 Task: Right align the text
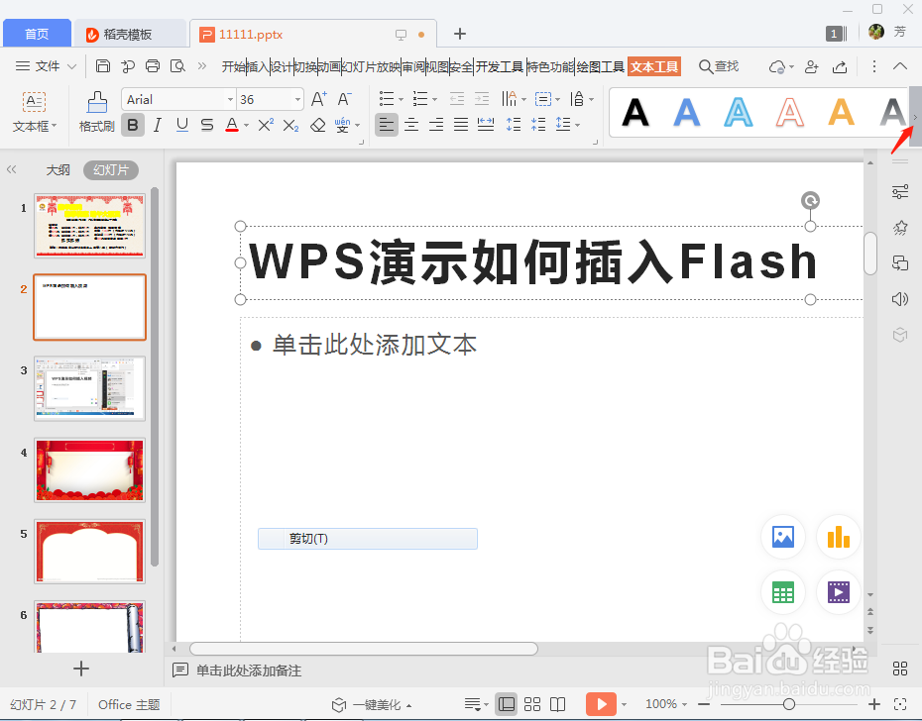(436, 125)
